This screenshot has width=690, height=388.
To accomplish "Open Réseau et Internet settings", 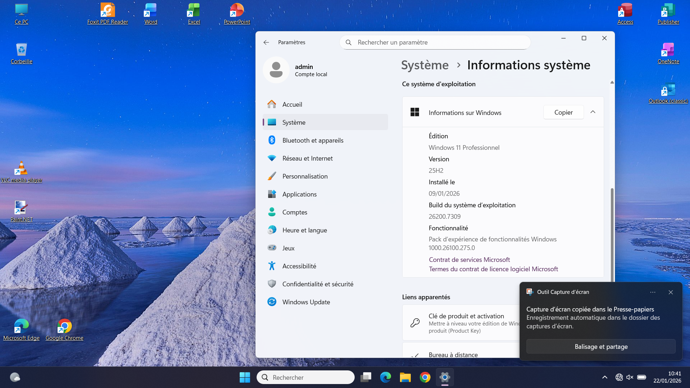I will (x=326, y=158).
